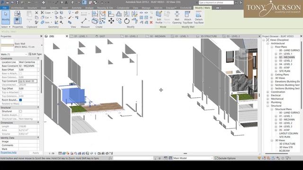Open the Properties palette ribbon button
Viewport: 303px width, 170px height.
pos(18,21)
